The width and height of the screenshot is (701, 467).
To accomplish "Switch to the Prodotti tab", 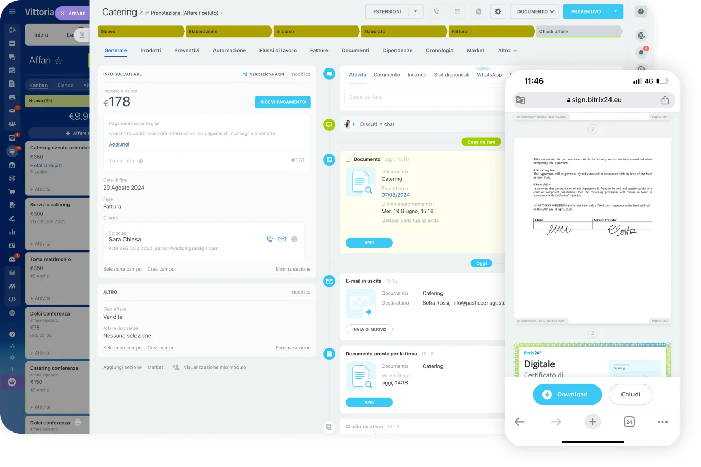I will (150, 51).
